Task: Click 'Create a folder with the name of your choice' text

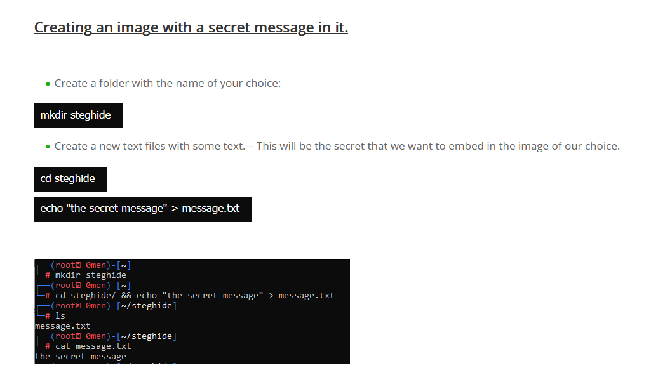Action: [x=168, y=84]
